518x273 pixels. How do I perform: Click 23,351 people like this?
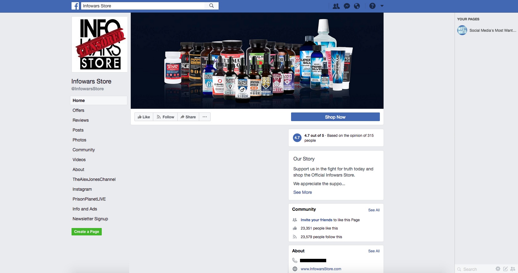[319, 228]
